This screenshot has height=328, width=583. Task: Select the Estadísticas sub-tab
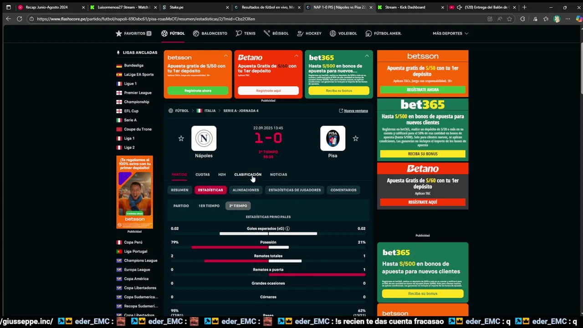coord(210,190)
